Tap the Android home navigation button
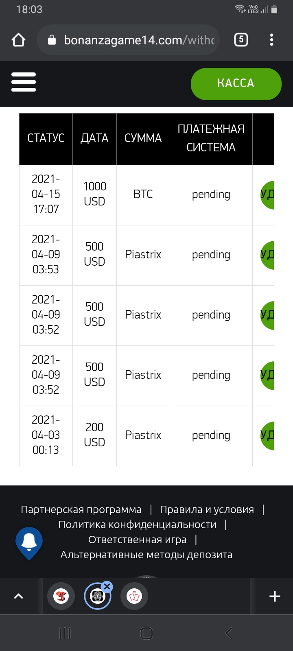Screen dimensions: 293x651 coord(146,633)
